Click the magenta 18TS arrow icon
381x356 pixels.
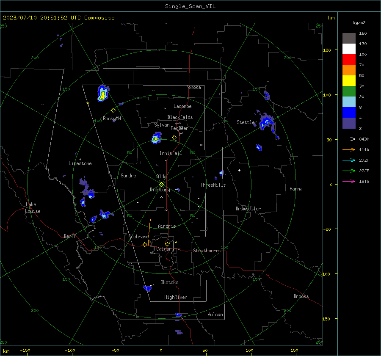coord(349,181)
